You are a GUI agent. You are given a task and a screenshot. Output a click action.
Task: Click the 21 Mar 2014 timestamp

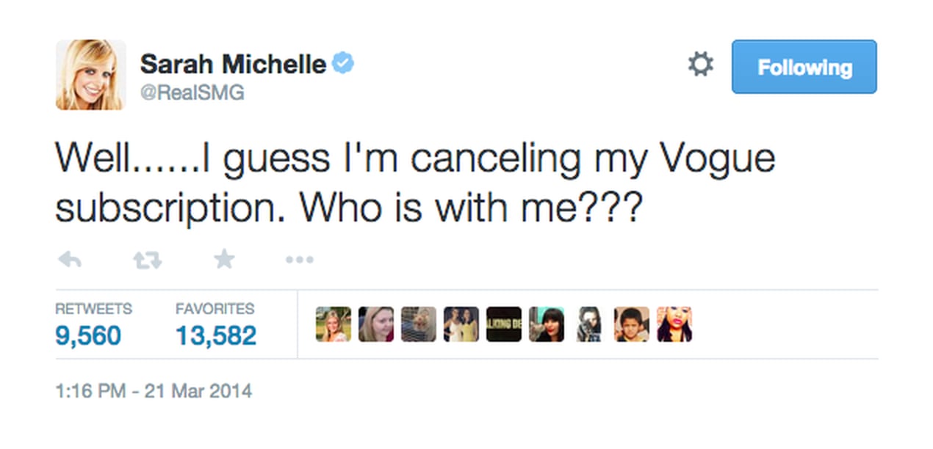[153, 391]
